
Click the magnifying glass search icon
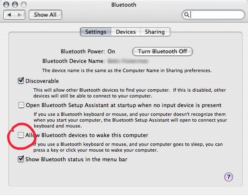tap(187, 15)
